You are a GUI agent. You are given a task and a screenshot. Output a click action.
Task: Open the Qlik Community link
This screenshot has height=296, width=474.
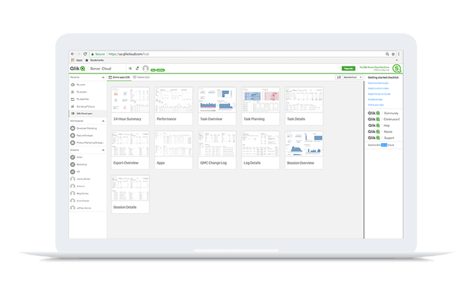click(383, 113)
